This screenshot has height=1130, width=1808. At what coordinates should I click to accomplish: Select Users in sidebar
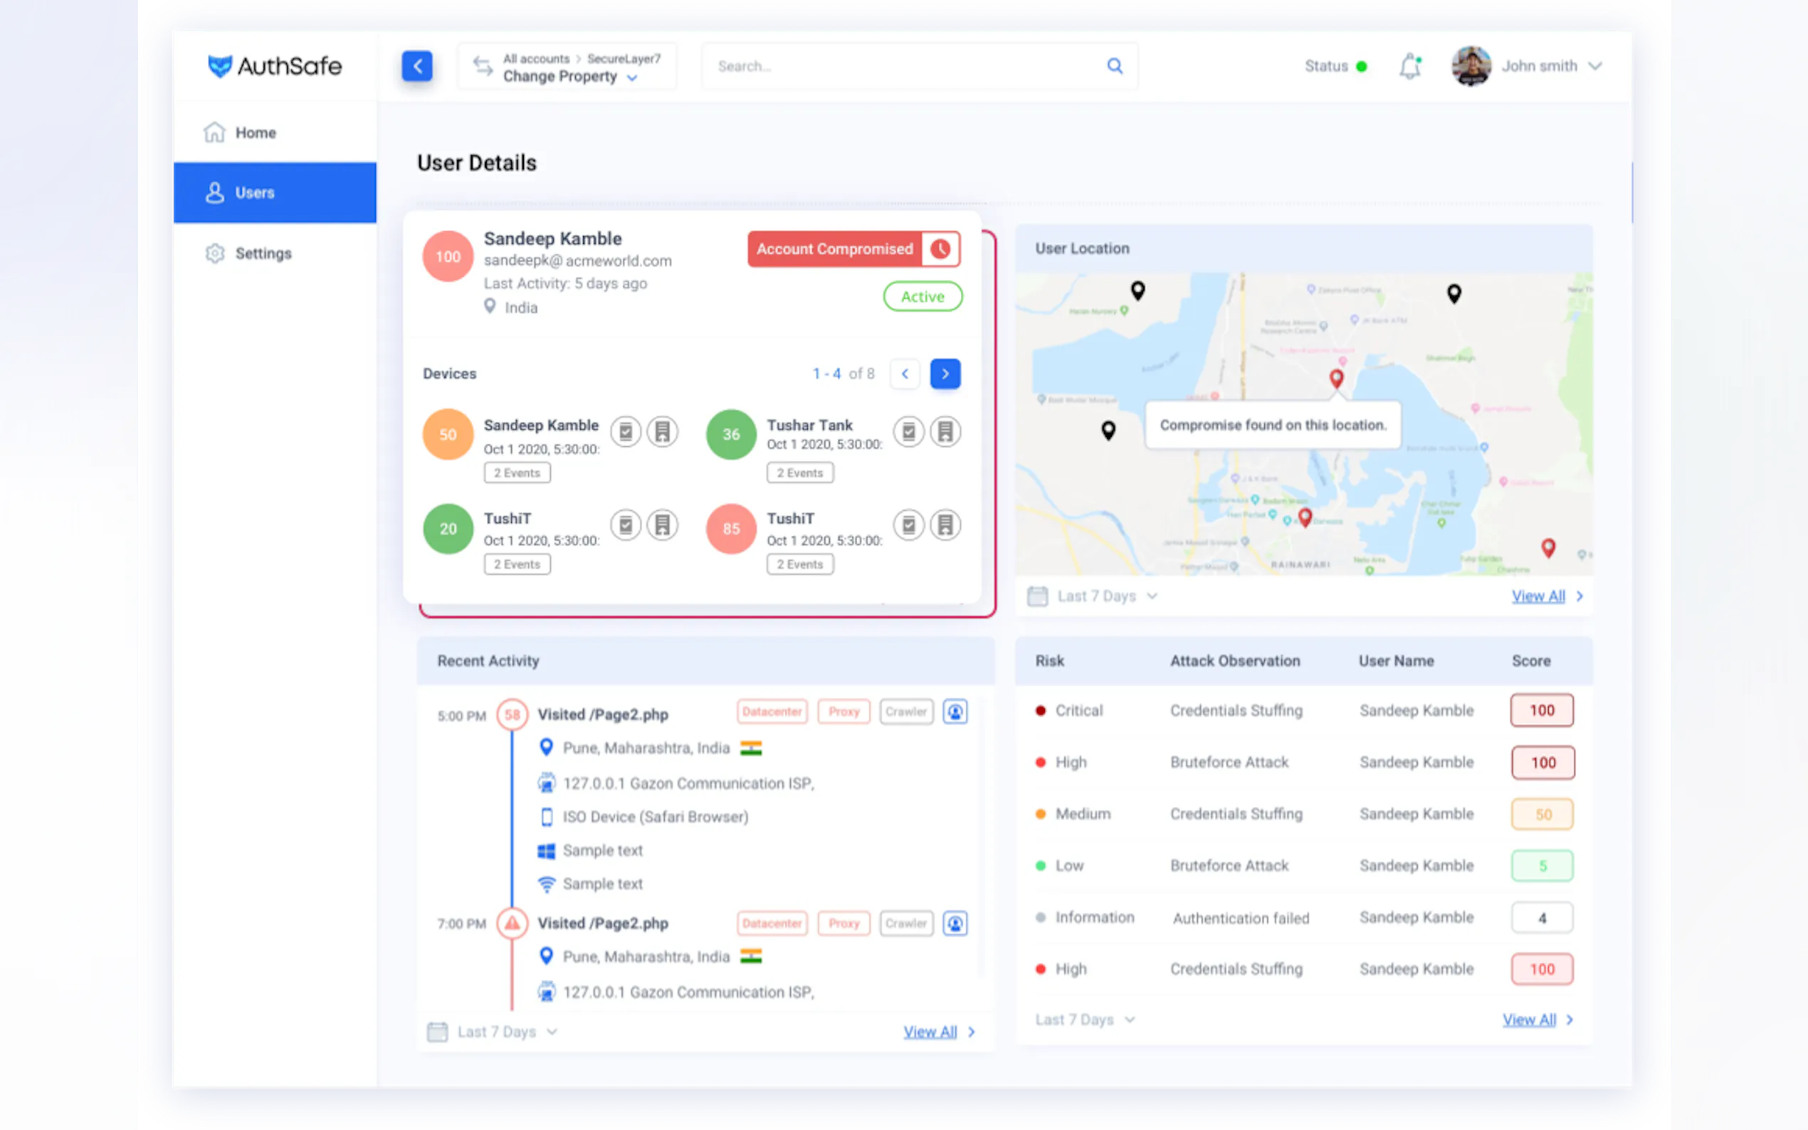click(275, 193)
